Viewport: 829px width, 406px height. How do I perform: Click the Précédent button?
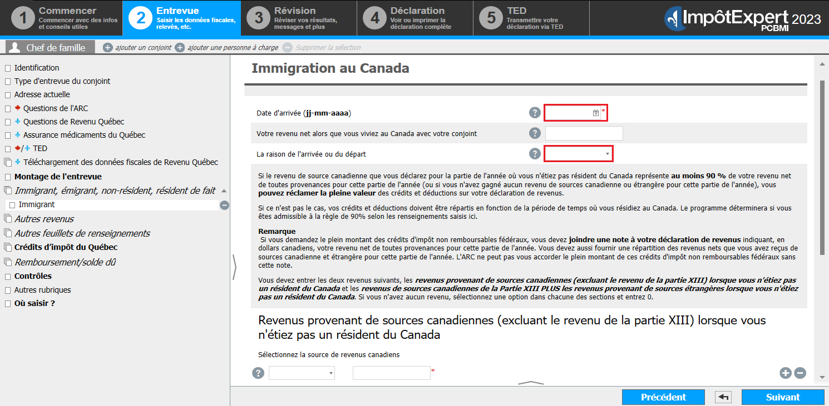[x=664, y=397]
